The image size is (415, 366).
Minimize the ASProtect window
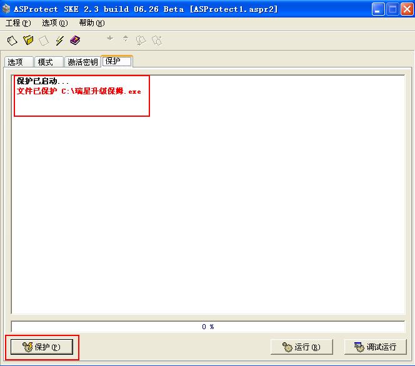point(378,9)
